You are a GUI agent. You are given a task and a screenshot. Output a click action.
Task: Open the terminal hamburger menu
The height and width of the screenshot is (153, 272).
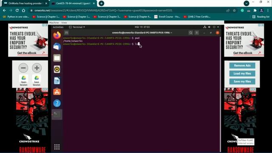point(197,33)
